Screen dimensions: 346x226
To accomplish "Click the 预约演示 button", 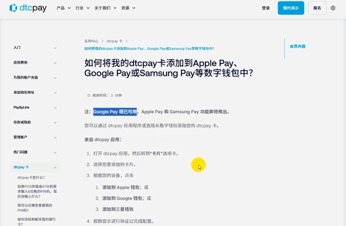I will (x=291, y=8).
